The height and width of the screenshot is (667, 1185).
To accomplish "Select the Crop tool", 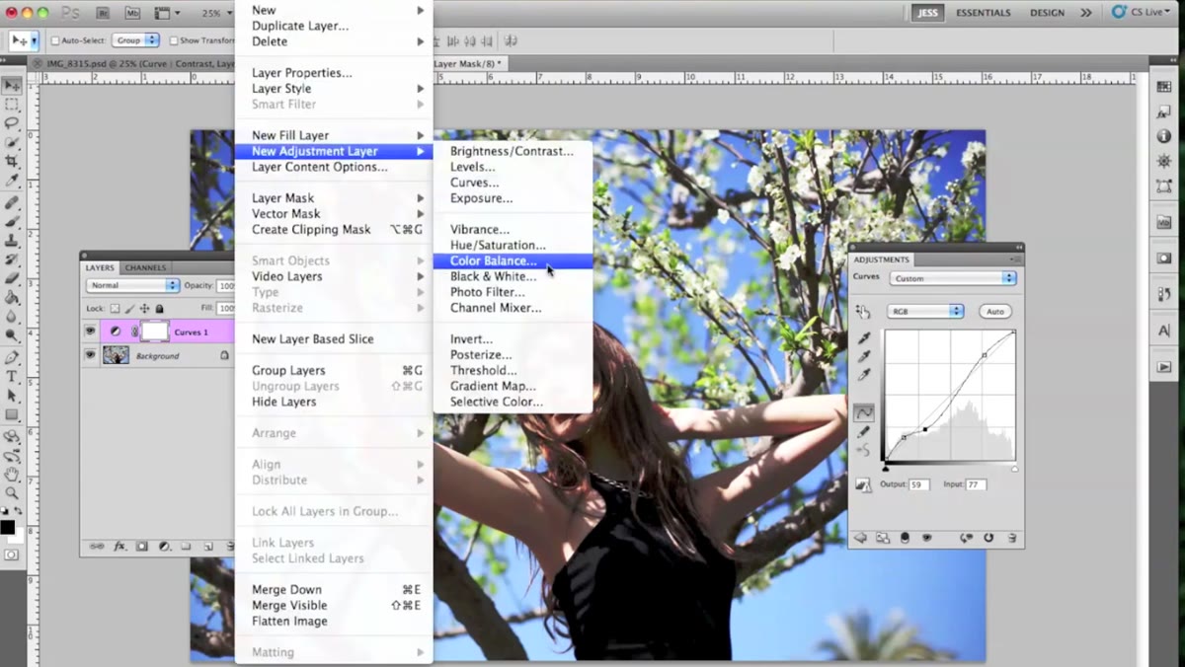I will pyautogui.click(x=12, y=162).
